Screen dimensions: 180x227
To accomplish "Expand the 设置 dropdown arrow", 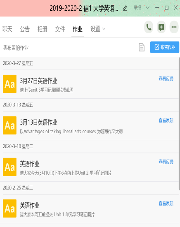I will pyautogui.click(x=104, y=29).
